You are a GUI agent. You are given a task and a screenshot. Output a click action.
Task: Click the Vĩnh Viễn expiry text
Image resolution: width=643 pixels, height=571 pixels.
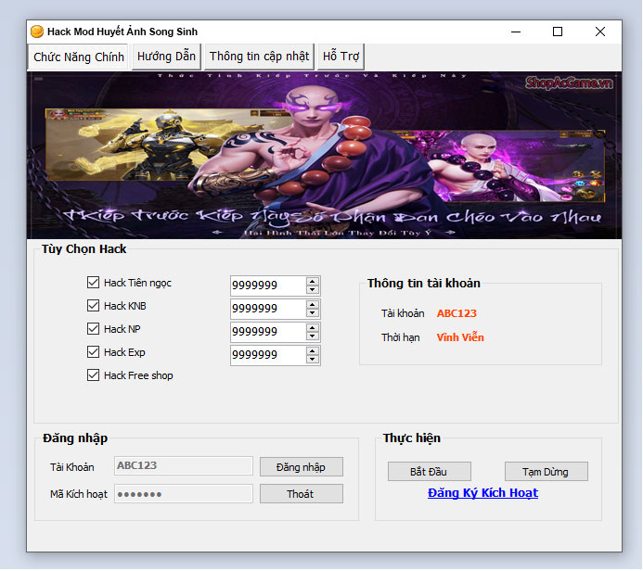(x=460, y=337)
